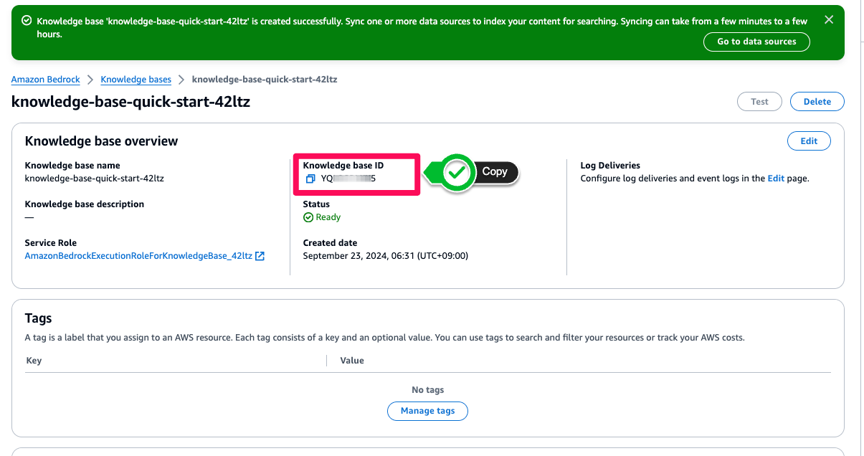
Task: Click the green Ready status check icon
Action: [308, 217]
